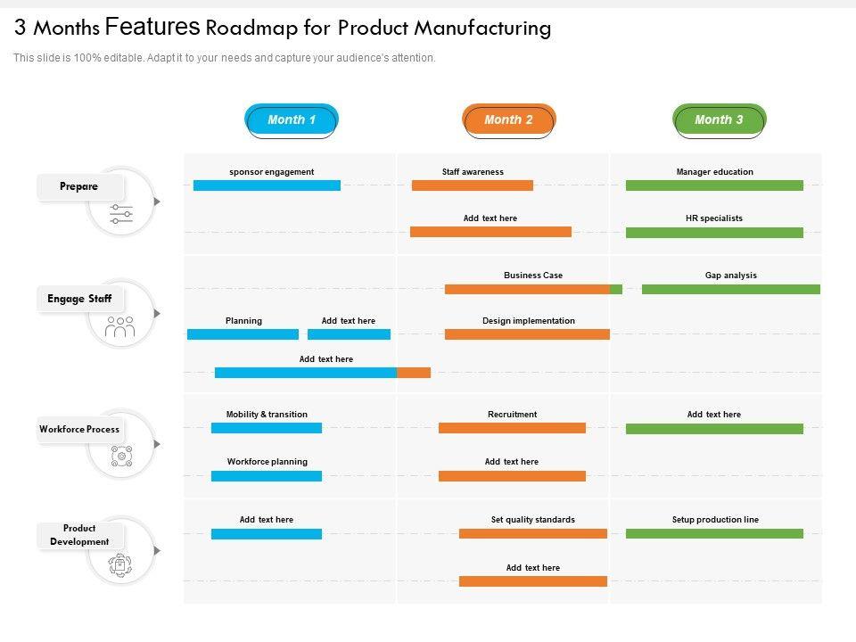
Task: Select the orange Month 2 pill
Action: (x=508, y=120)
